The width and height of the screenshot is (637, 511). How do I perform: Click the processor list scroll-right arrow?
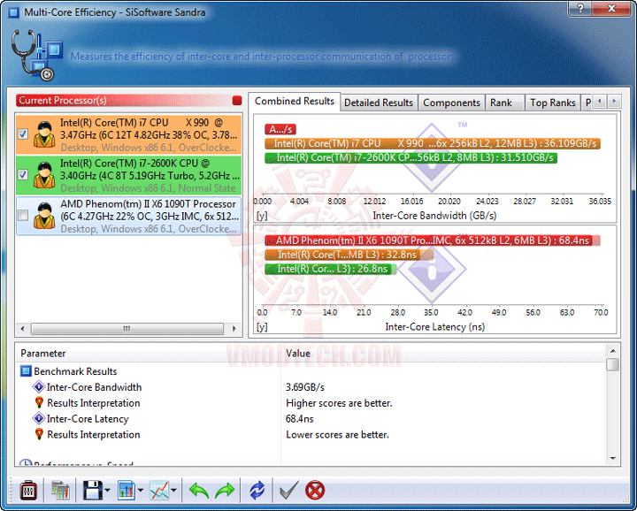pos(234,328)
